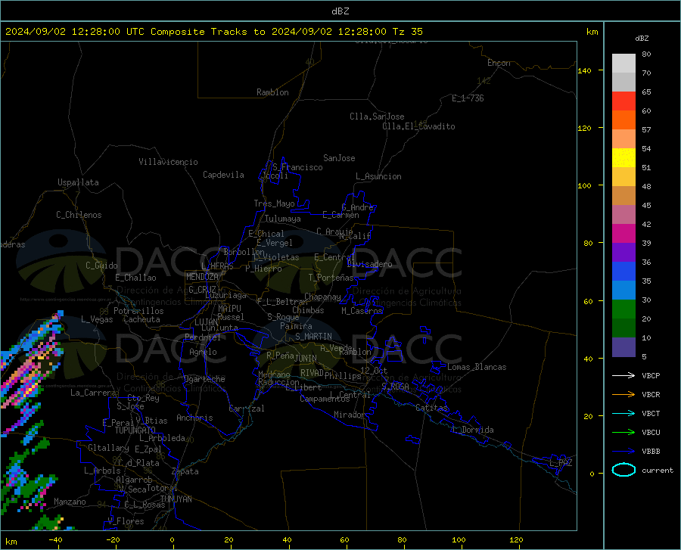
Task: Select the red 60 dBZ color swatch
Action: (623, 101)
